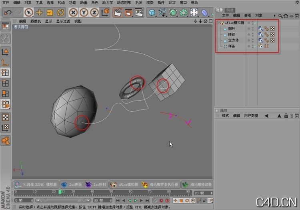
Task: Select the Move tool in top toolbar
Action: click(x=39, y=12)
